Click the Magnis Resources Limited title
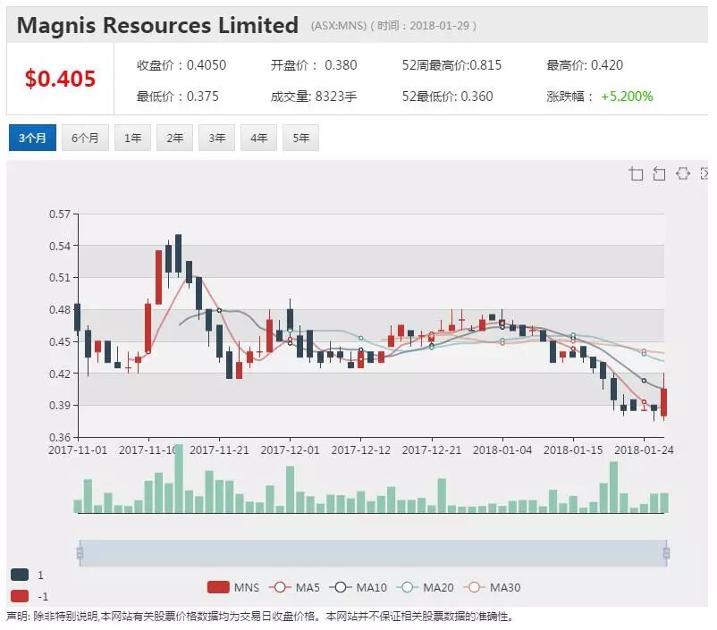The image size is (717, 630). pos(157,25)
